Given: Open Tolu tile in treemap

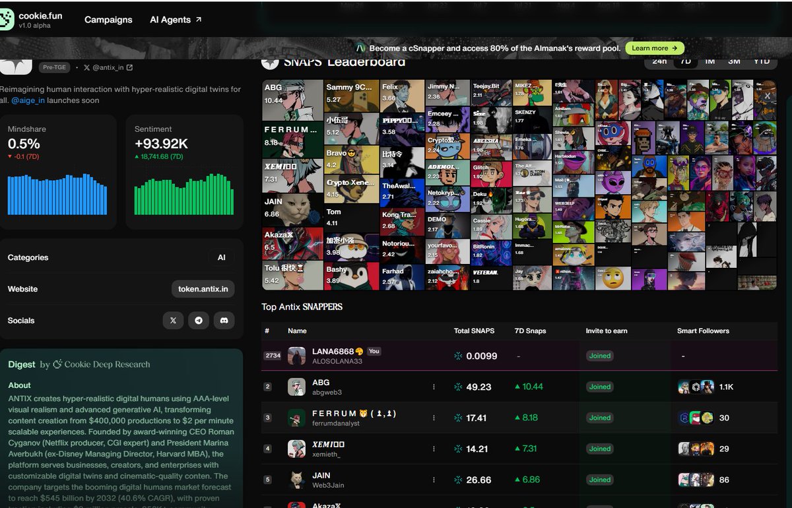Looking at the screenshot, I should tap(293, 275).
